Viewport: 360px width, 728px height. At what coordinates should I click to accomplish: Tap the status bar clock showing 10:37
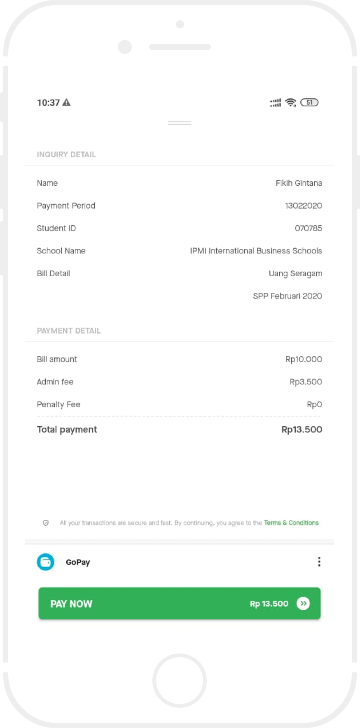click(48, 103)
